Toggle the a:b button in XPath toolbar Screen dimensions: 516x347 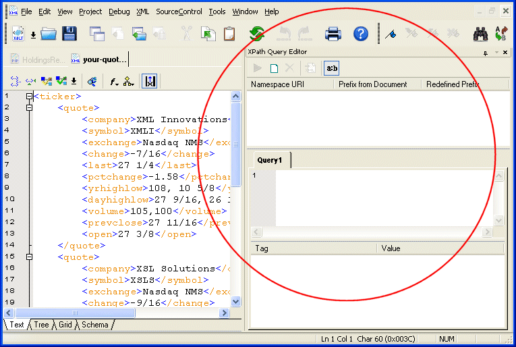[x=331, y=68]
